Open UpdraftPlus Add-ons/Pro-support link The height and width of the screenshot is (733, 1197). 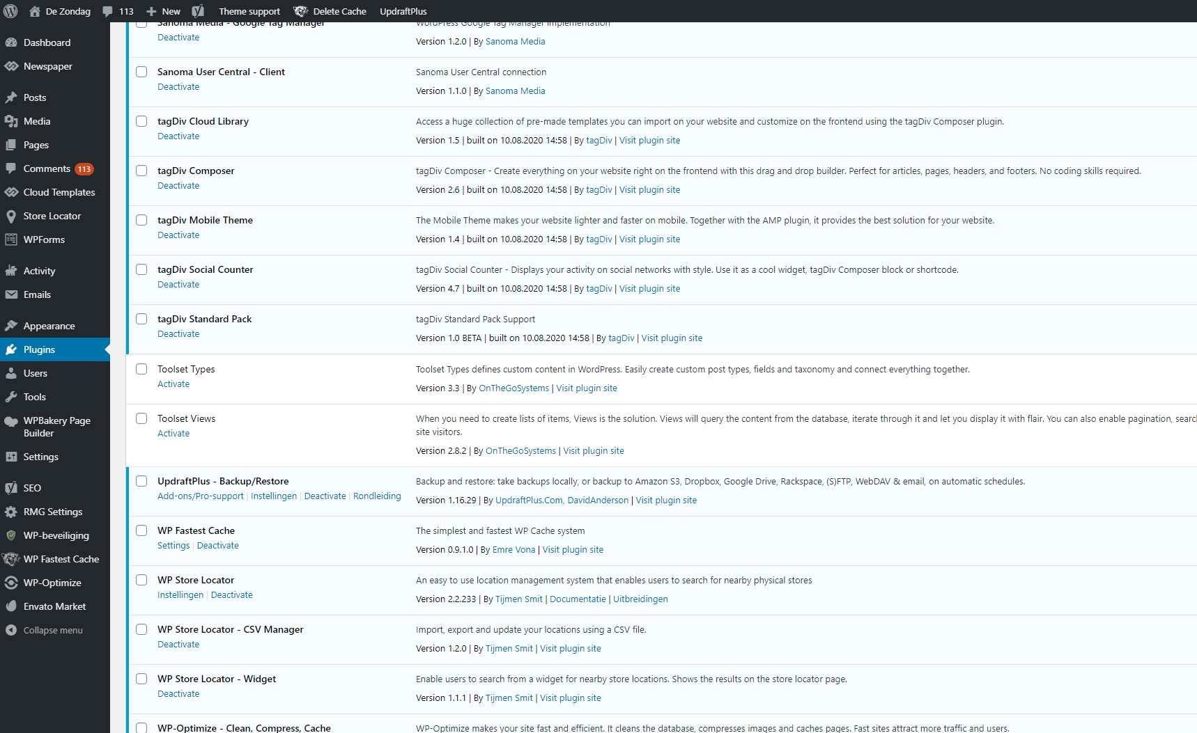click(201, 496)
